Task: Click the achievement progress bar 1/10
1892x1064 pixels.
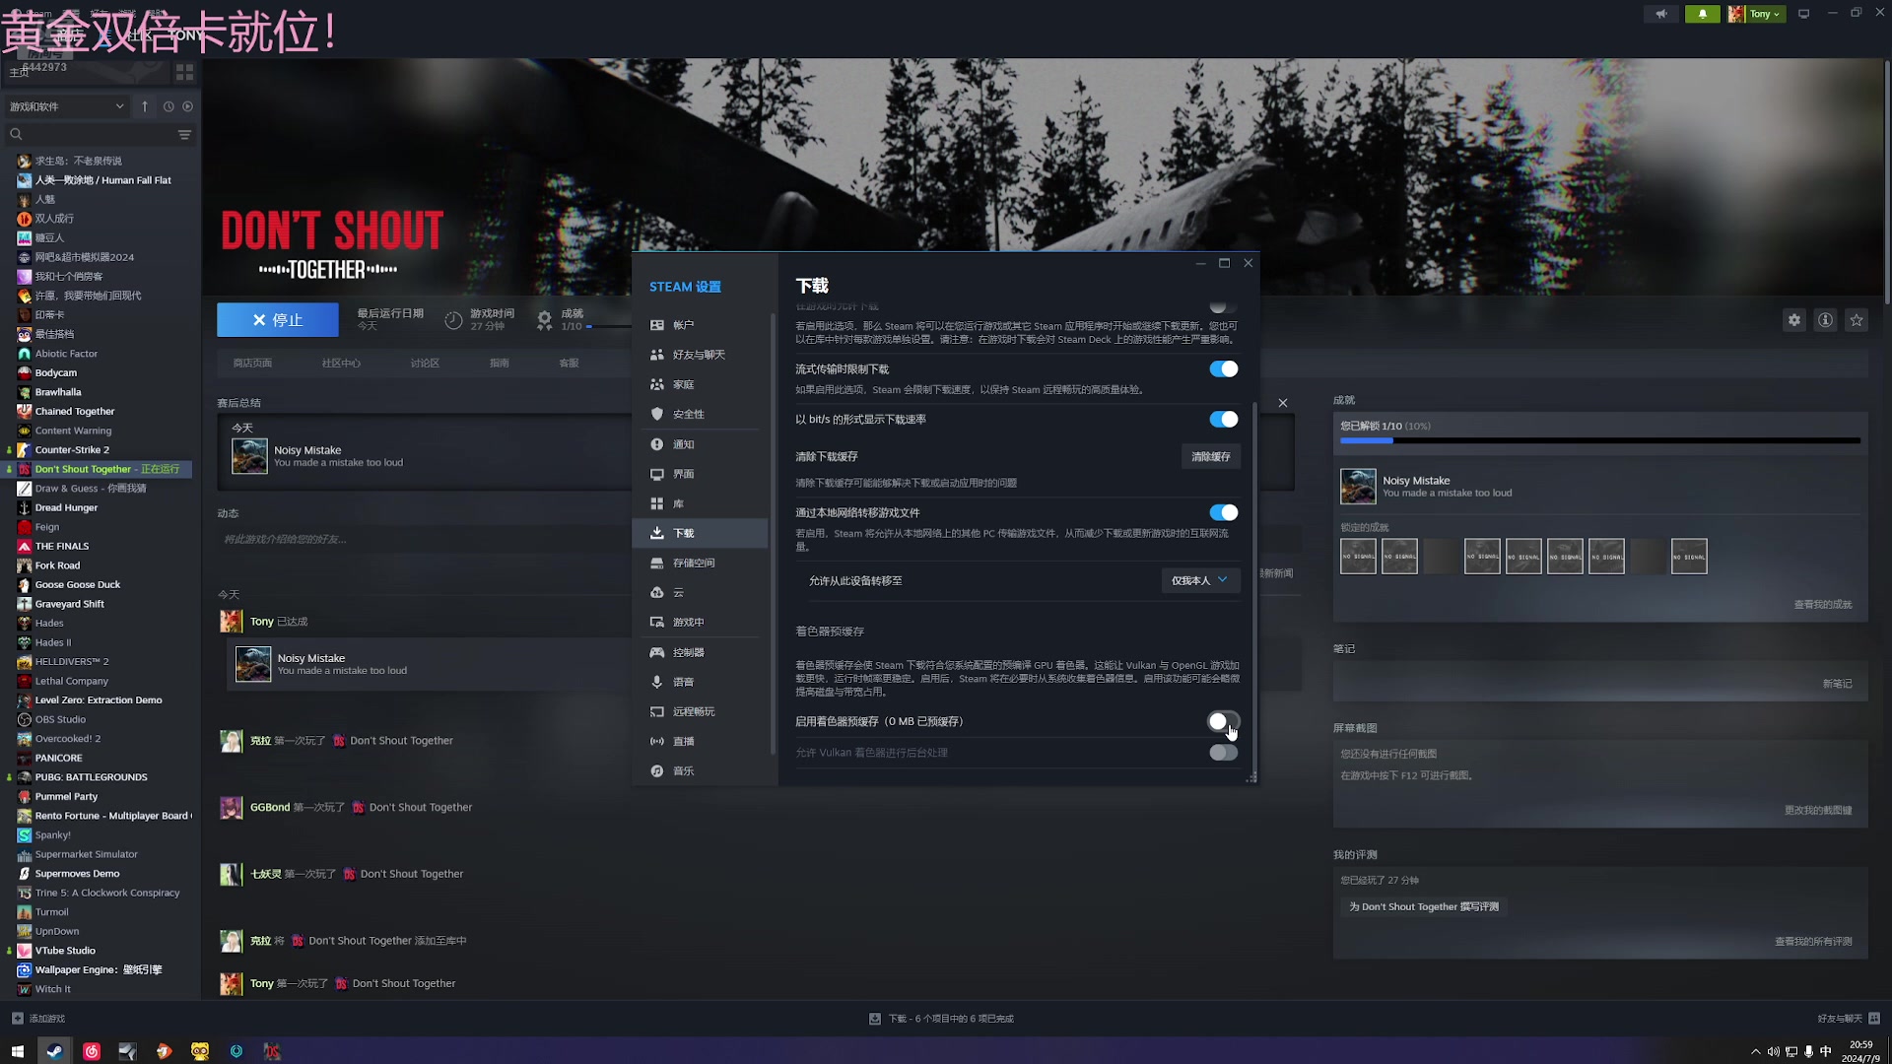Action: (x=1600, y=440)
